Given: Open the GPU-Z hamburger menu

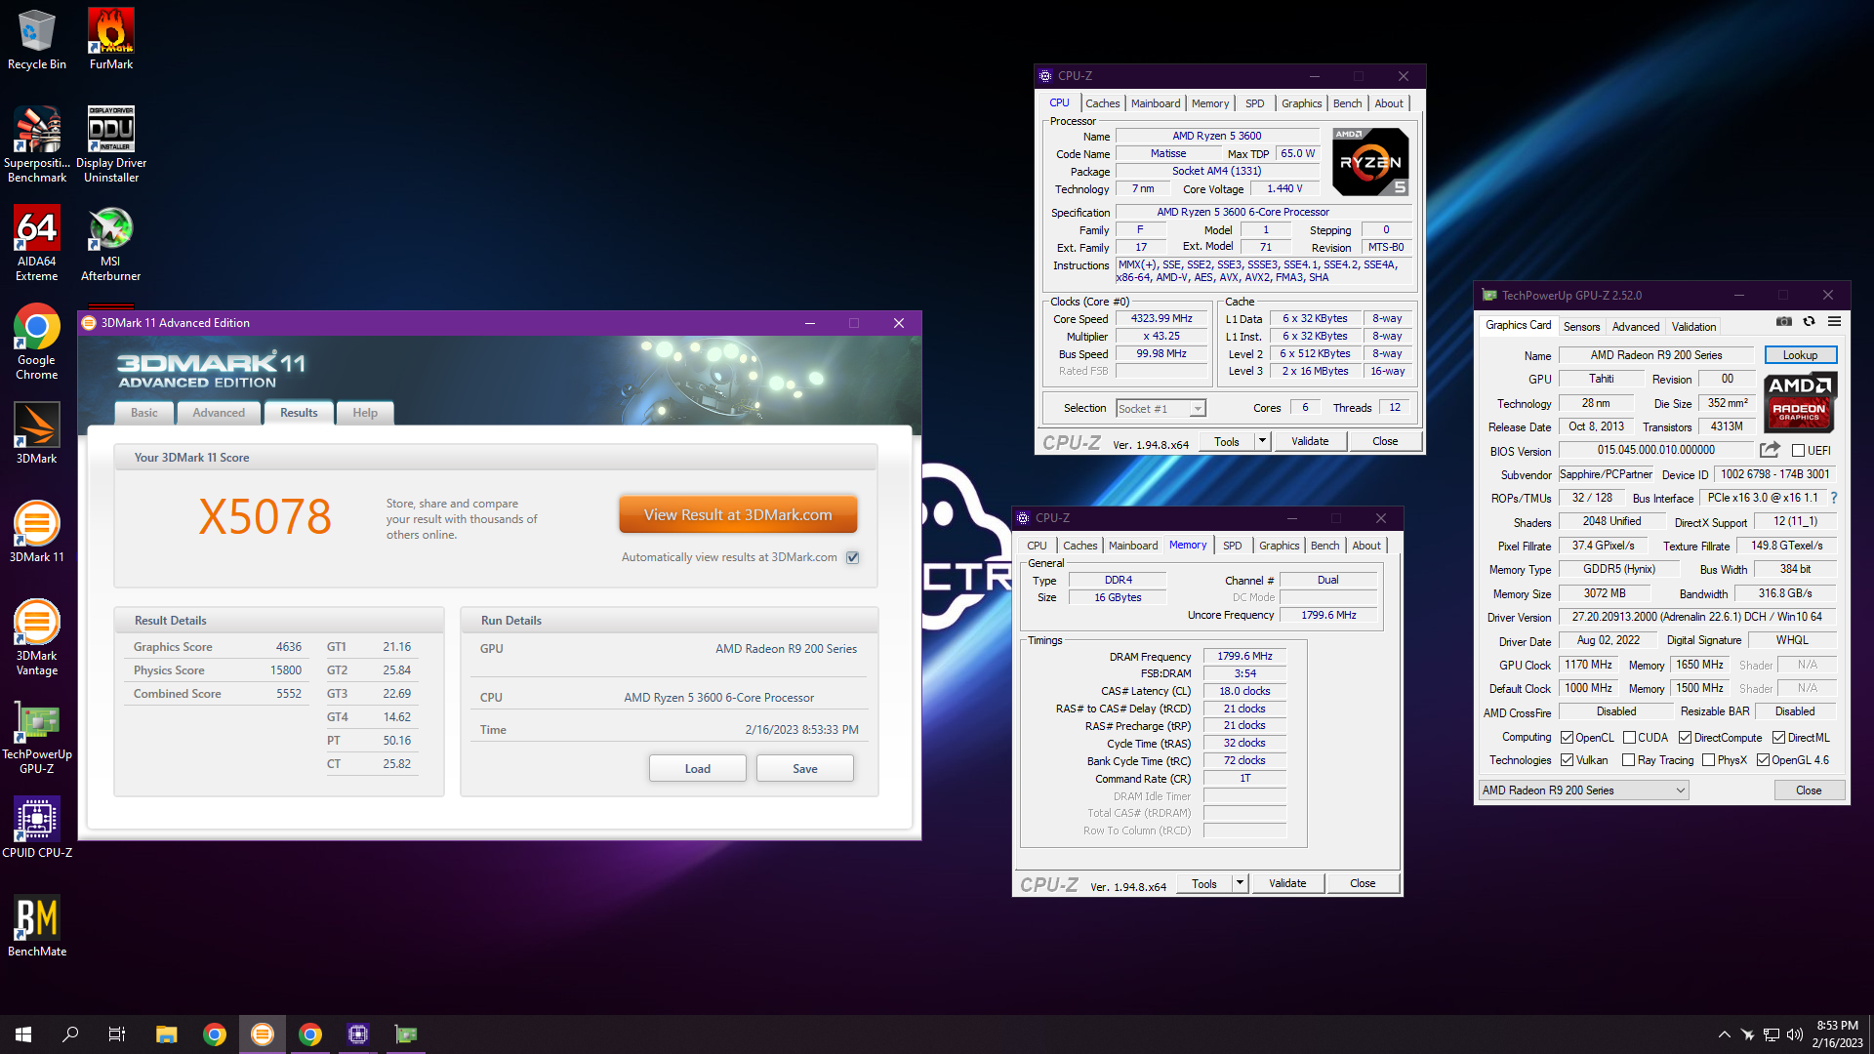Looking at the screenshot, I should coord(1834,321).
